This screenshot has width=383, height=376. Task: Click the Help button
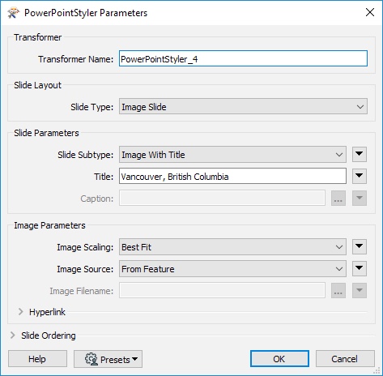(37, 359)
